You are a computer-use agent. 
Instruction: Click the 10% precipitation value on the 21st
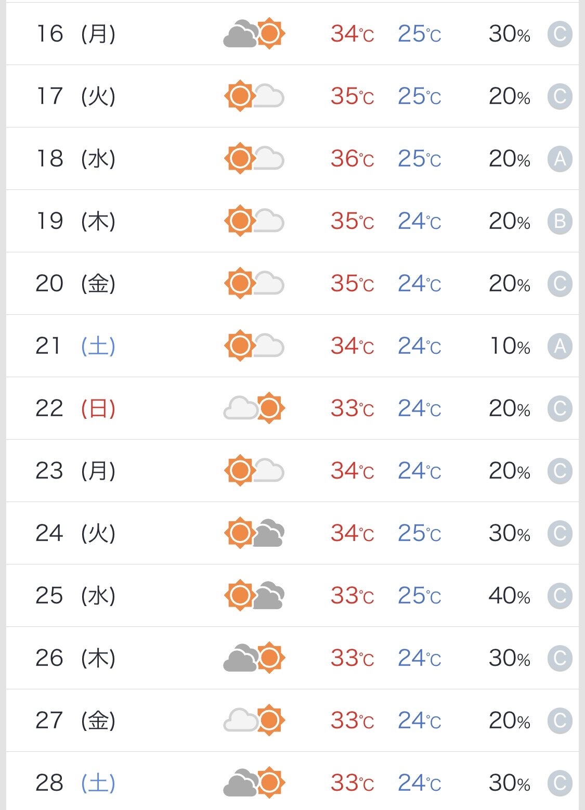click(x=509, y=346)
